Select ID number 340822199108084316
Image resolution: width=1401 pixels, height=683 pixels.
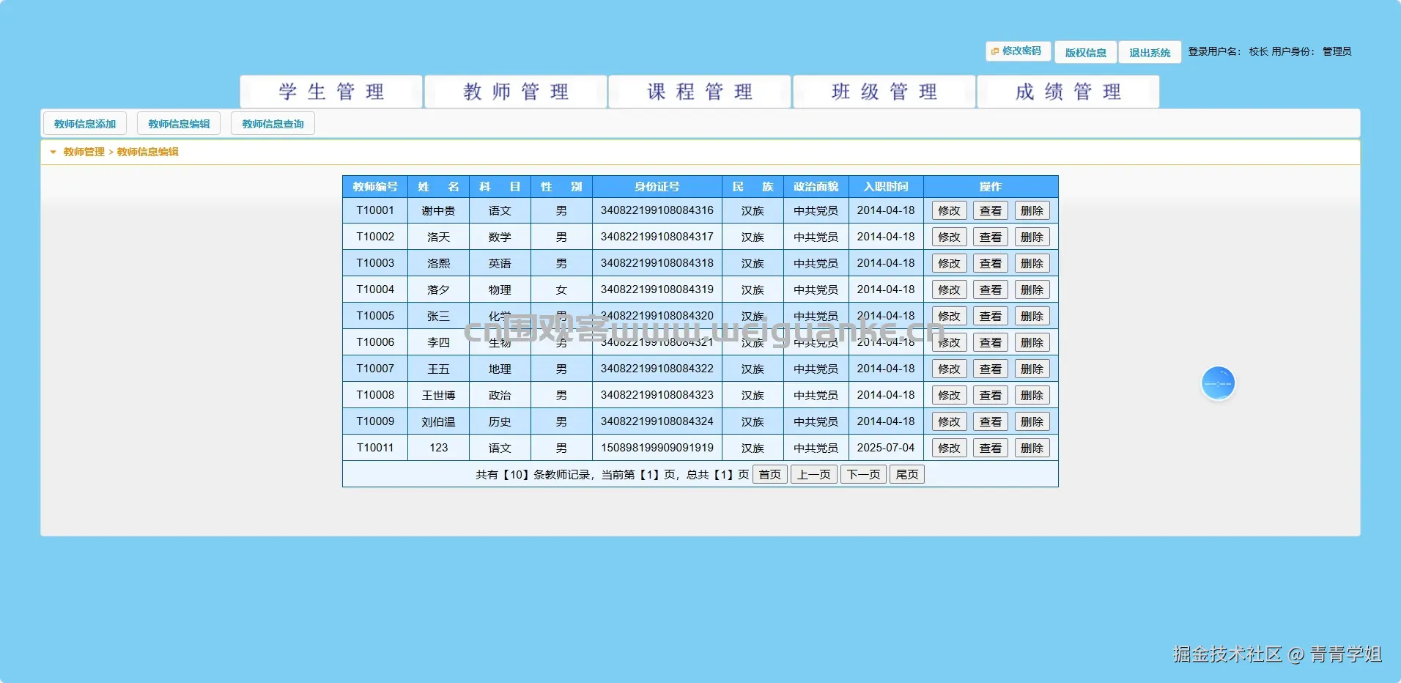coord(657,210)
